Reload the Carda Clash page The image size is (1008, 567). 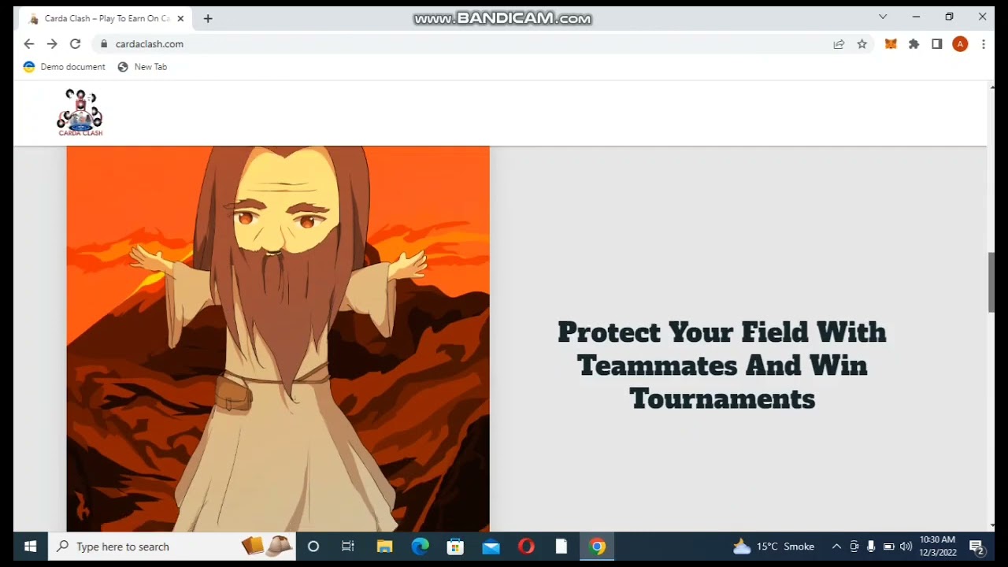click(x=75, y=44)
